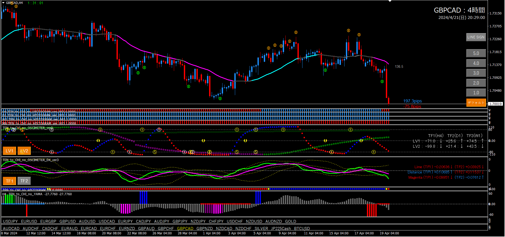Viewport: 505px width, 237px height.
Task: Enable the TF2 timeframe button
Action: point(24,181)
